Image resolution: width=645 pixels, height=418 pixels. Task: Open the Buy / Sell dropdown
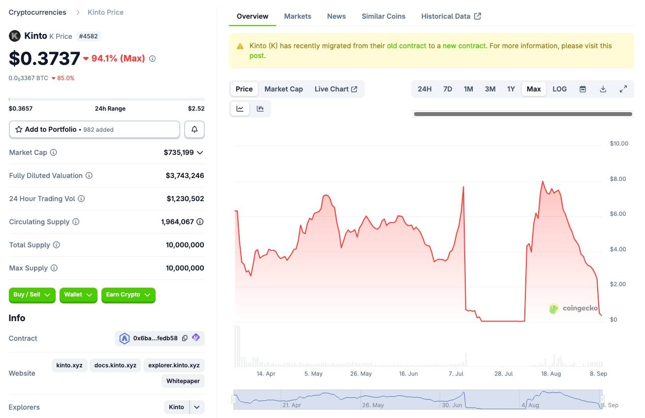32,295
